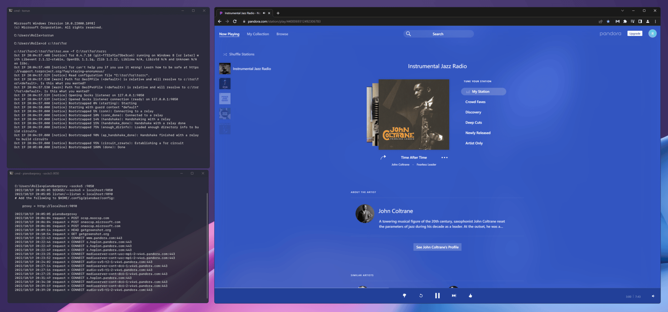Open the three-dot more options for the song
This screenshot has width=668, height=312.
tap(444, 157)
